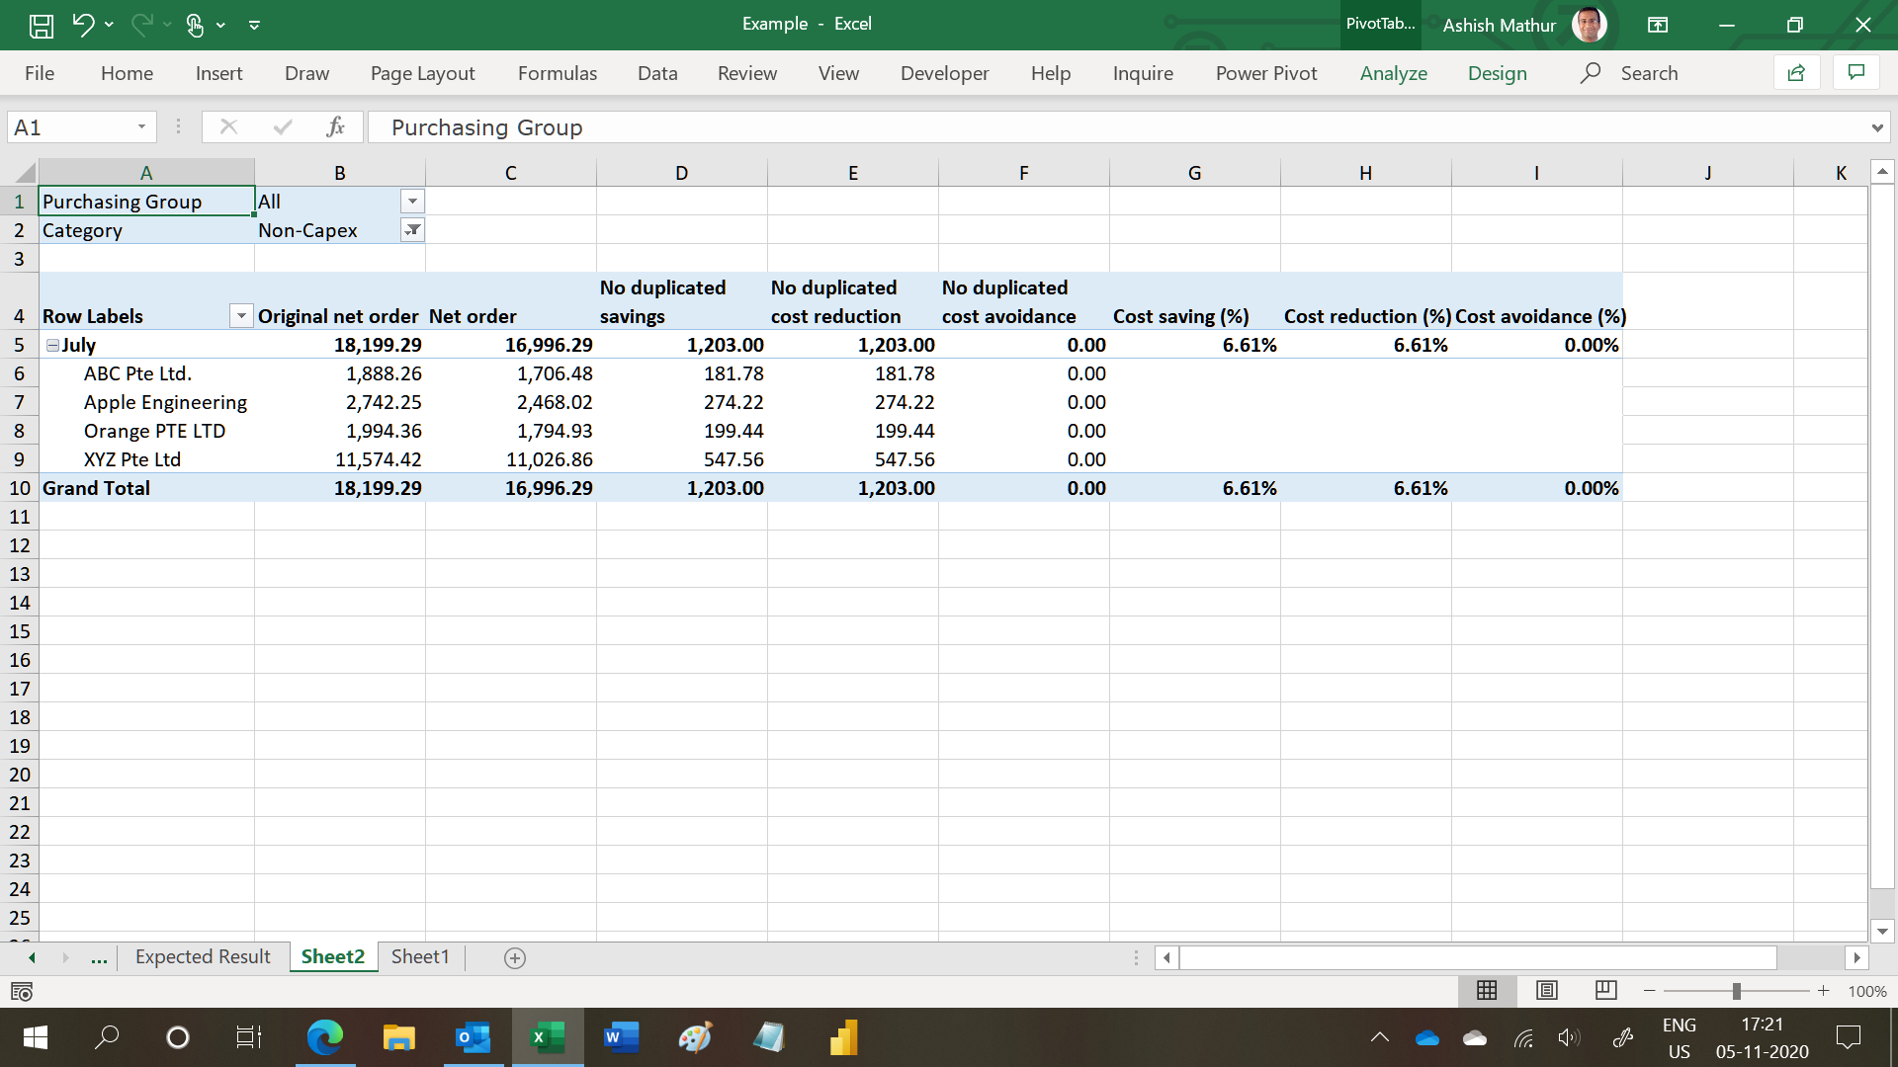The height and width of the screenshot is (1067, 1898).
Task: Open the Purchasing Group filter dropdown
Action: click(x=410, y=201)
